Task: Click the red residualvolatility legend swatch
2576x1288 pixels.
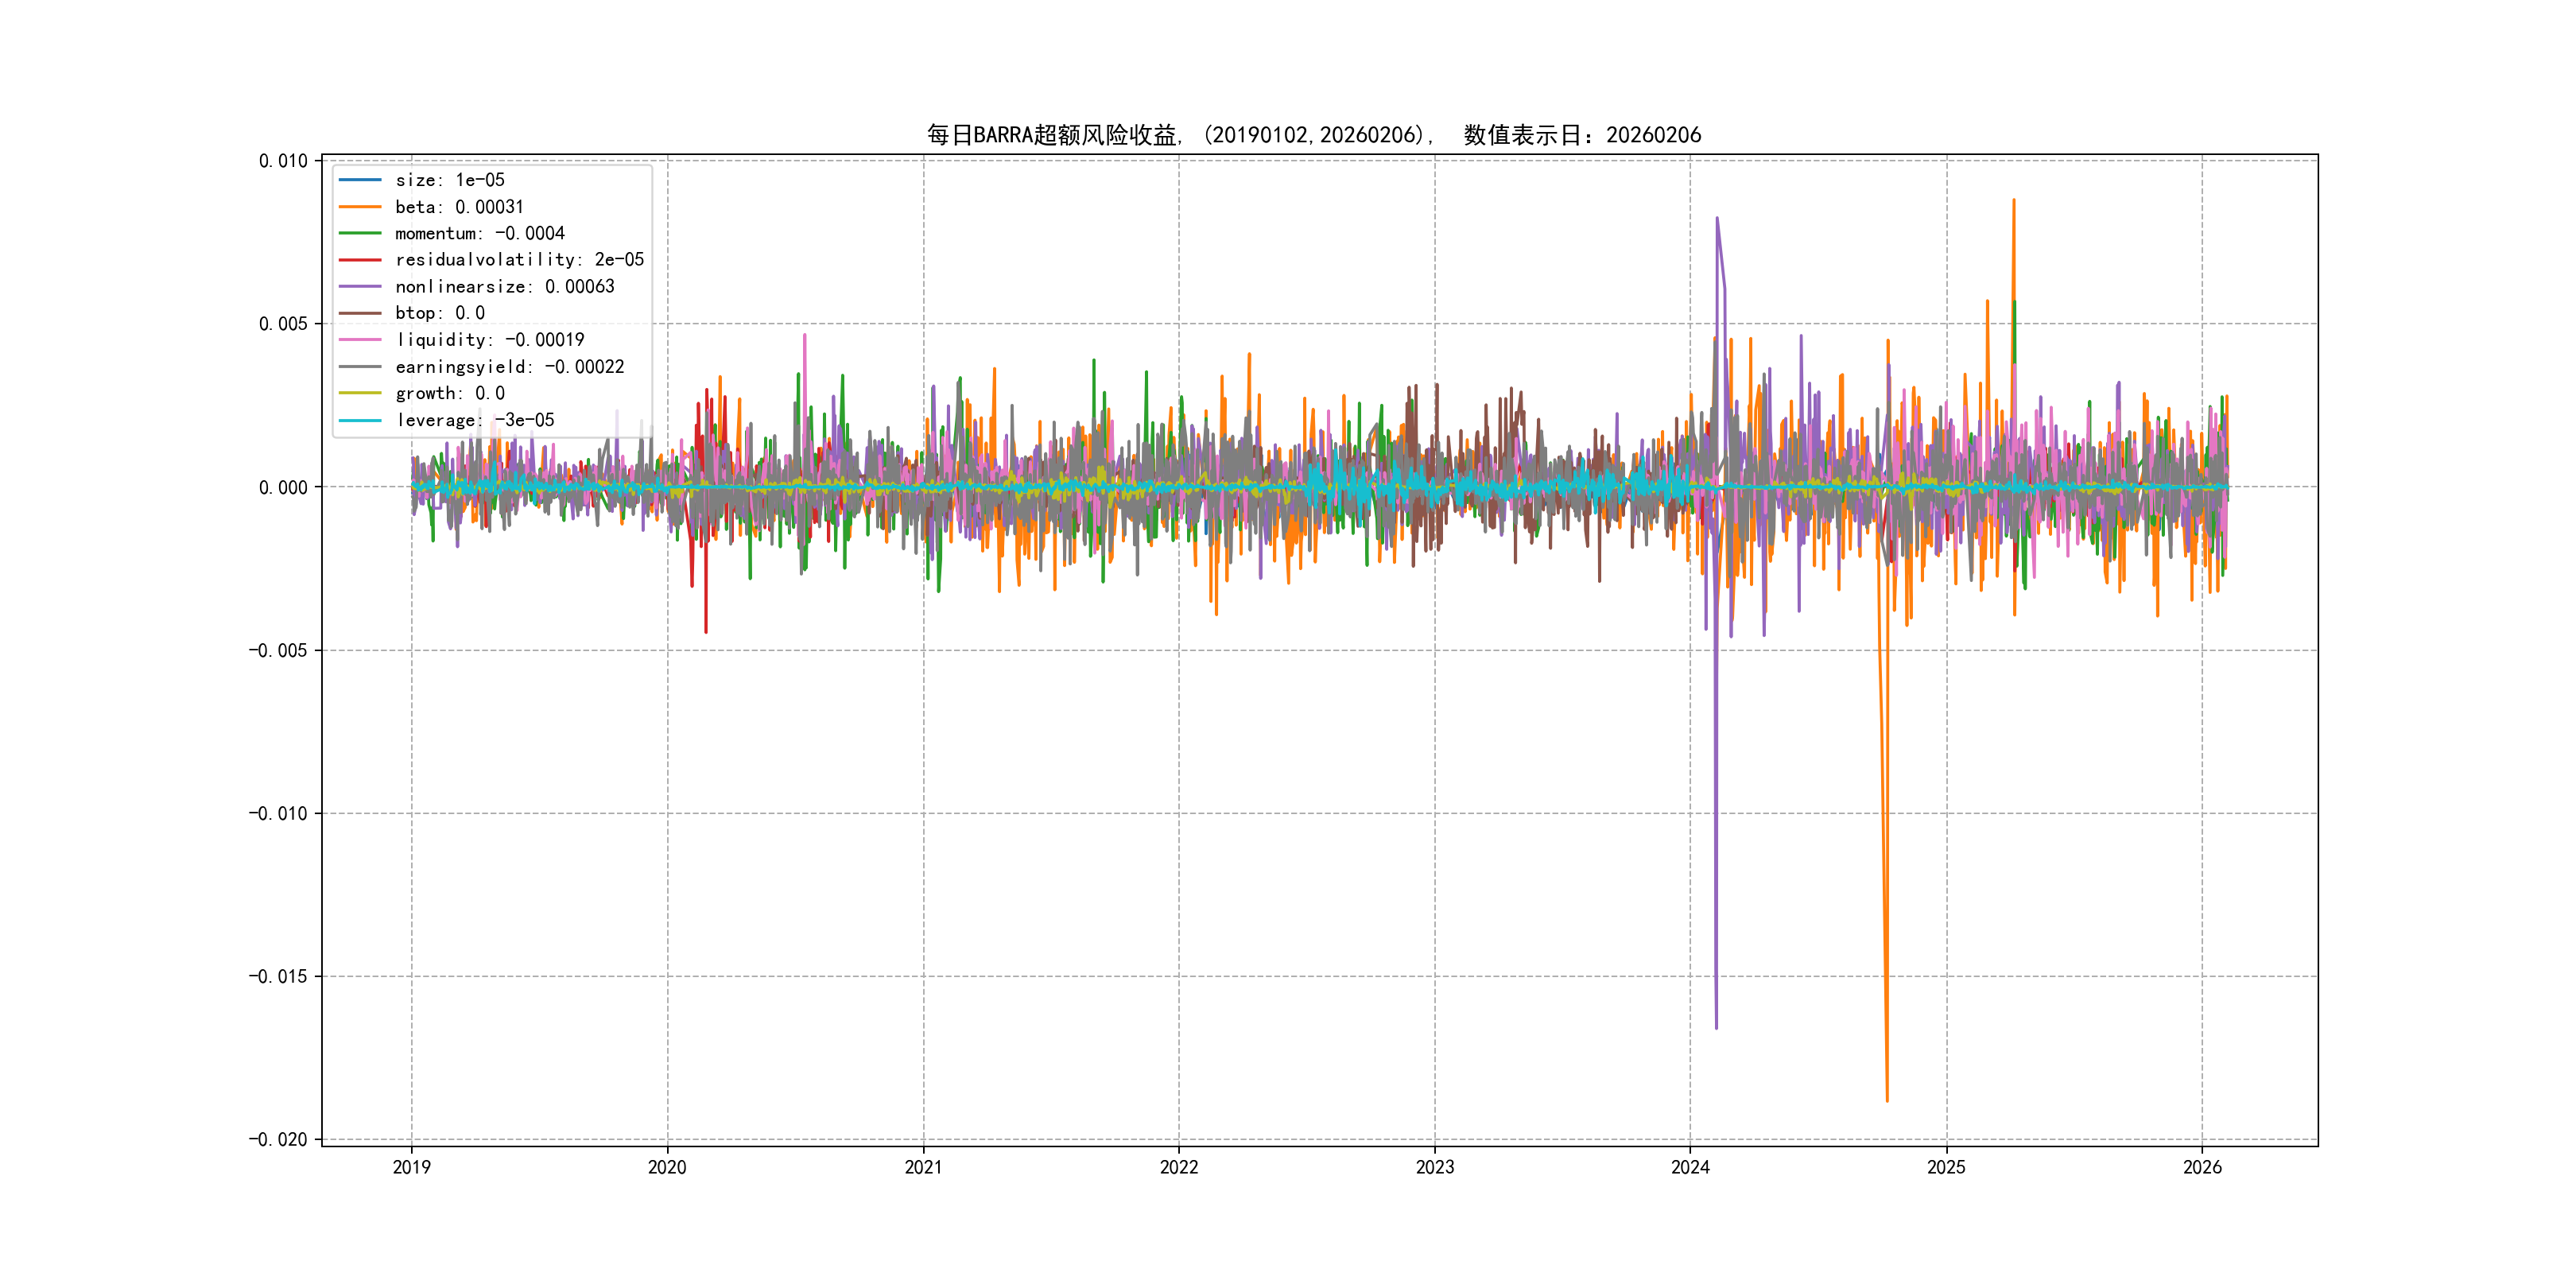Action: [x=360, y=260]
